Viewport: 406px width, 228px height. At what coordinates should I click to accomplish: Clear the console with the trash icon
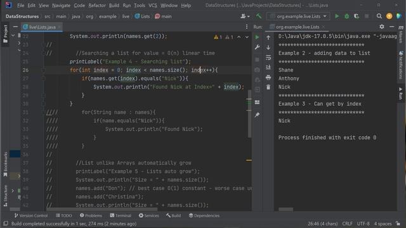pos(268,87)
